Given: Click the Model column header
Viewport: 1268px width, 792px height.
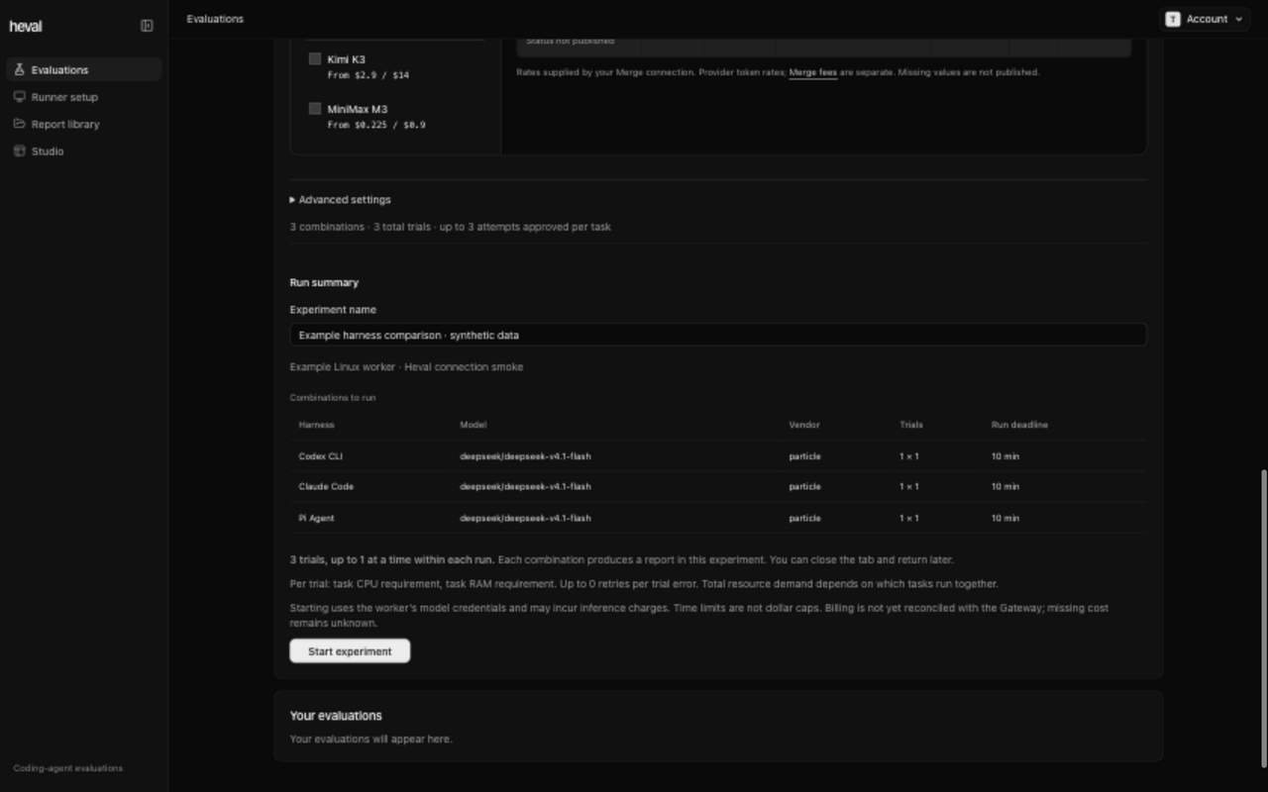Looking at the screenshot, I should 474,425.
